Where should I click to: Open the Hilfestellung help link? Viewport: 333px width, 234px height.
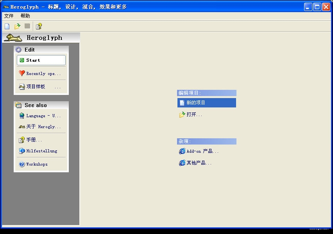[41, 151]
